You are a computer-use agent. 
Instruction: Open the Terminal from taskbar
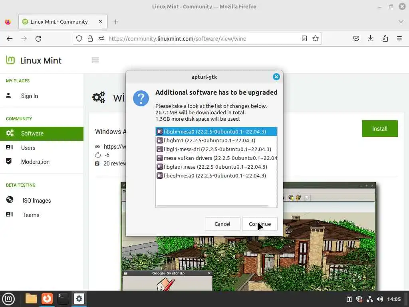63,299
